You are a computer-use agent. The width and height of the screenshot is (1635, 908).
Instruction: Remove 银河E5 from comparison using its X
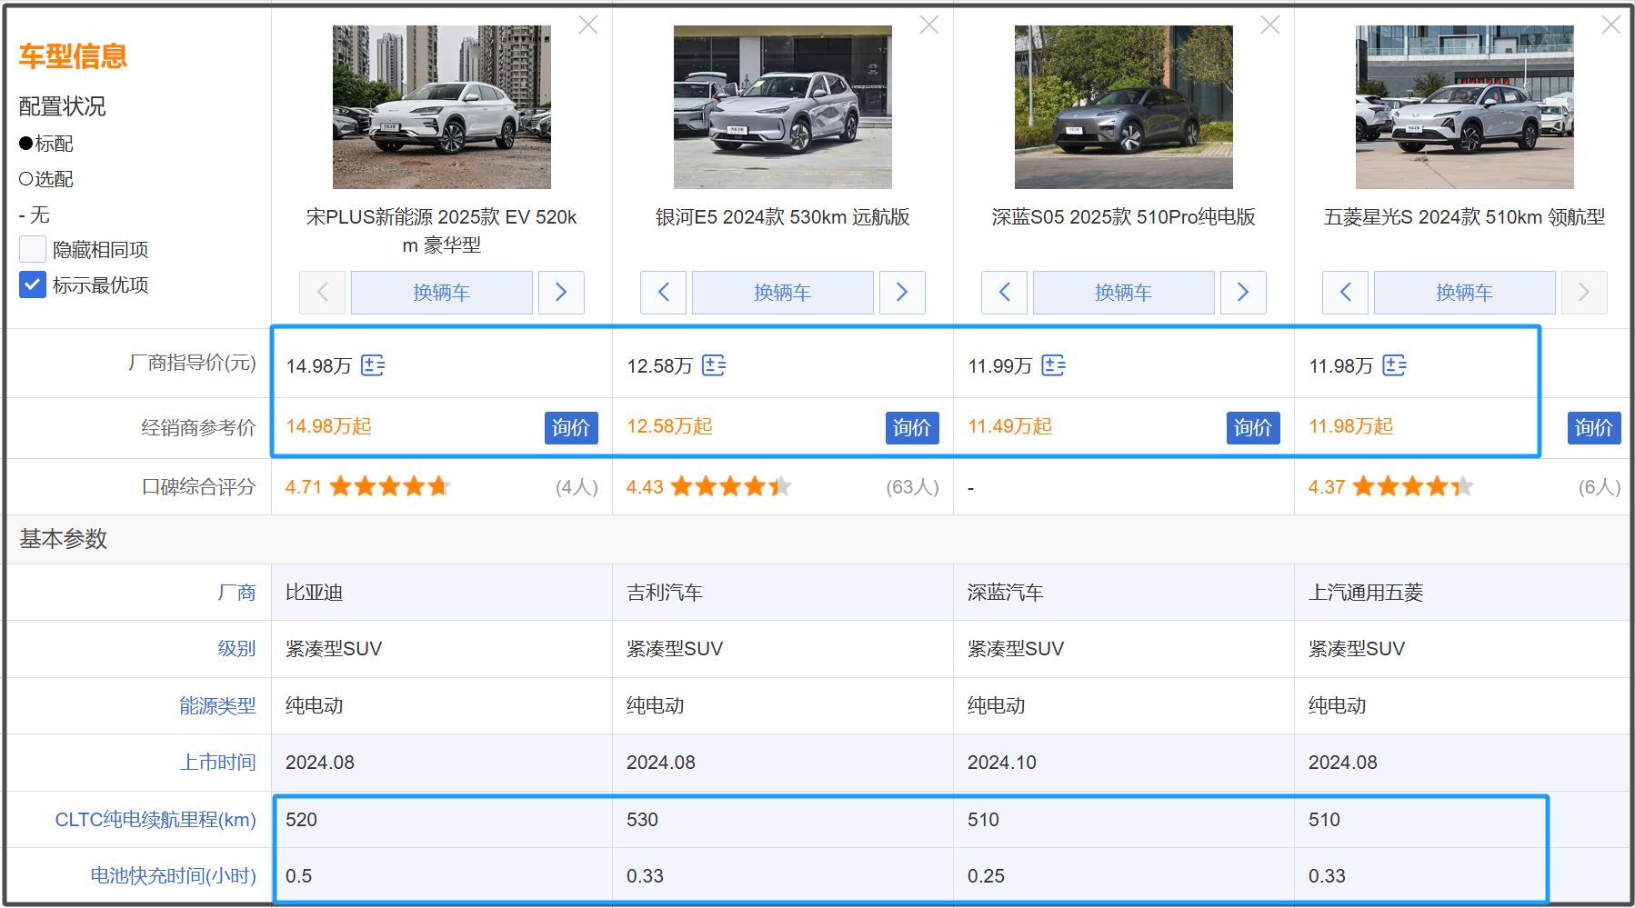tap(929, 25)
